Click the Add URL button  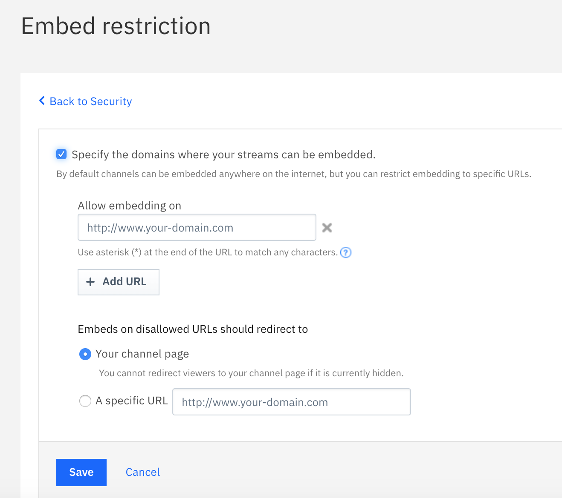[x=119, y=282]
